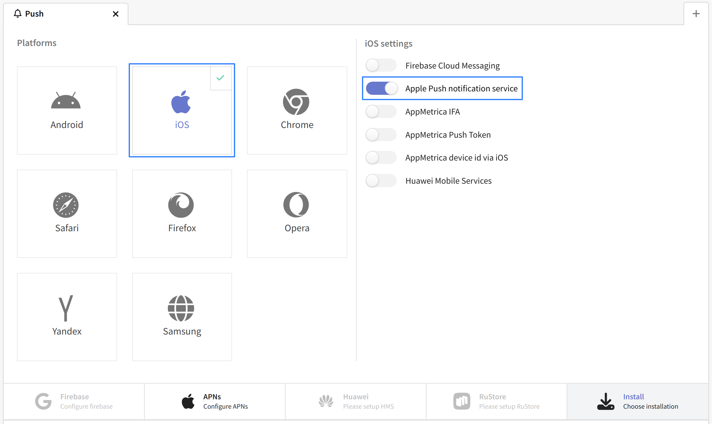Click the Install download icon
Viewport: 712px width, 424px height.
pos(606,401)
